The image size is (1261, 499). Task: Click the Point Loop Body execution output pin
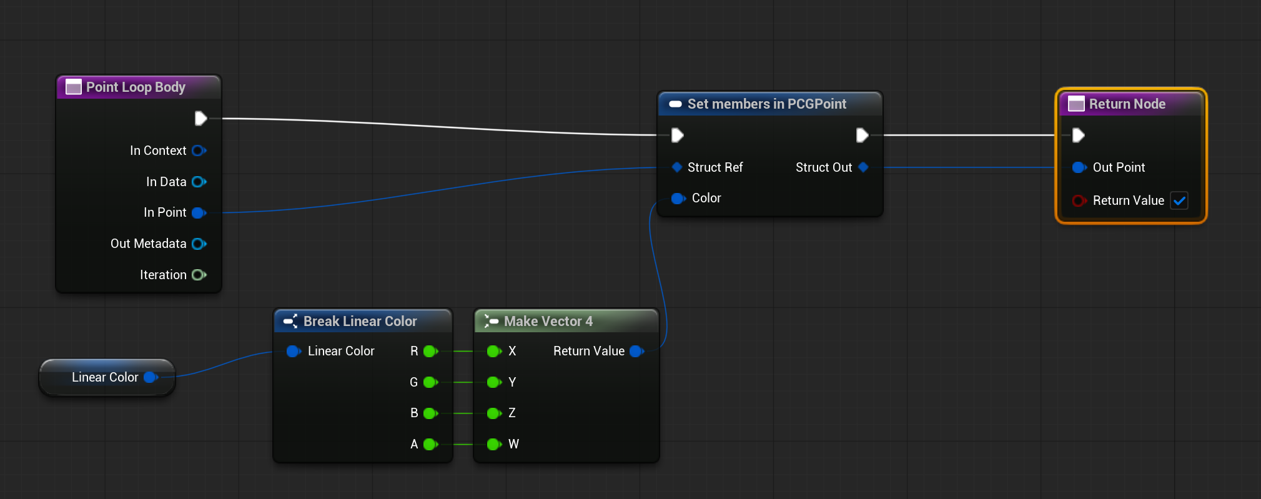pos(200,119)
